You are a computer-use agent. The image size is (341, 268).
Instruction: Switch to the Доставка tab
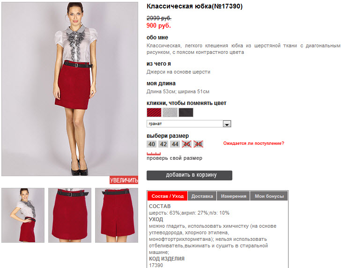pyautogui.click(x=202, y=196)
